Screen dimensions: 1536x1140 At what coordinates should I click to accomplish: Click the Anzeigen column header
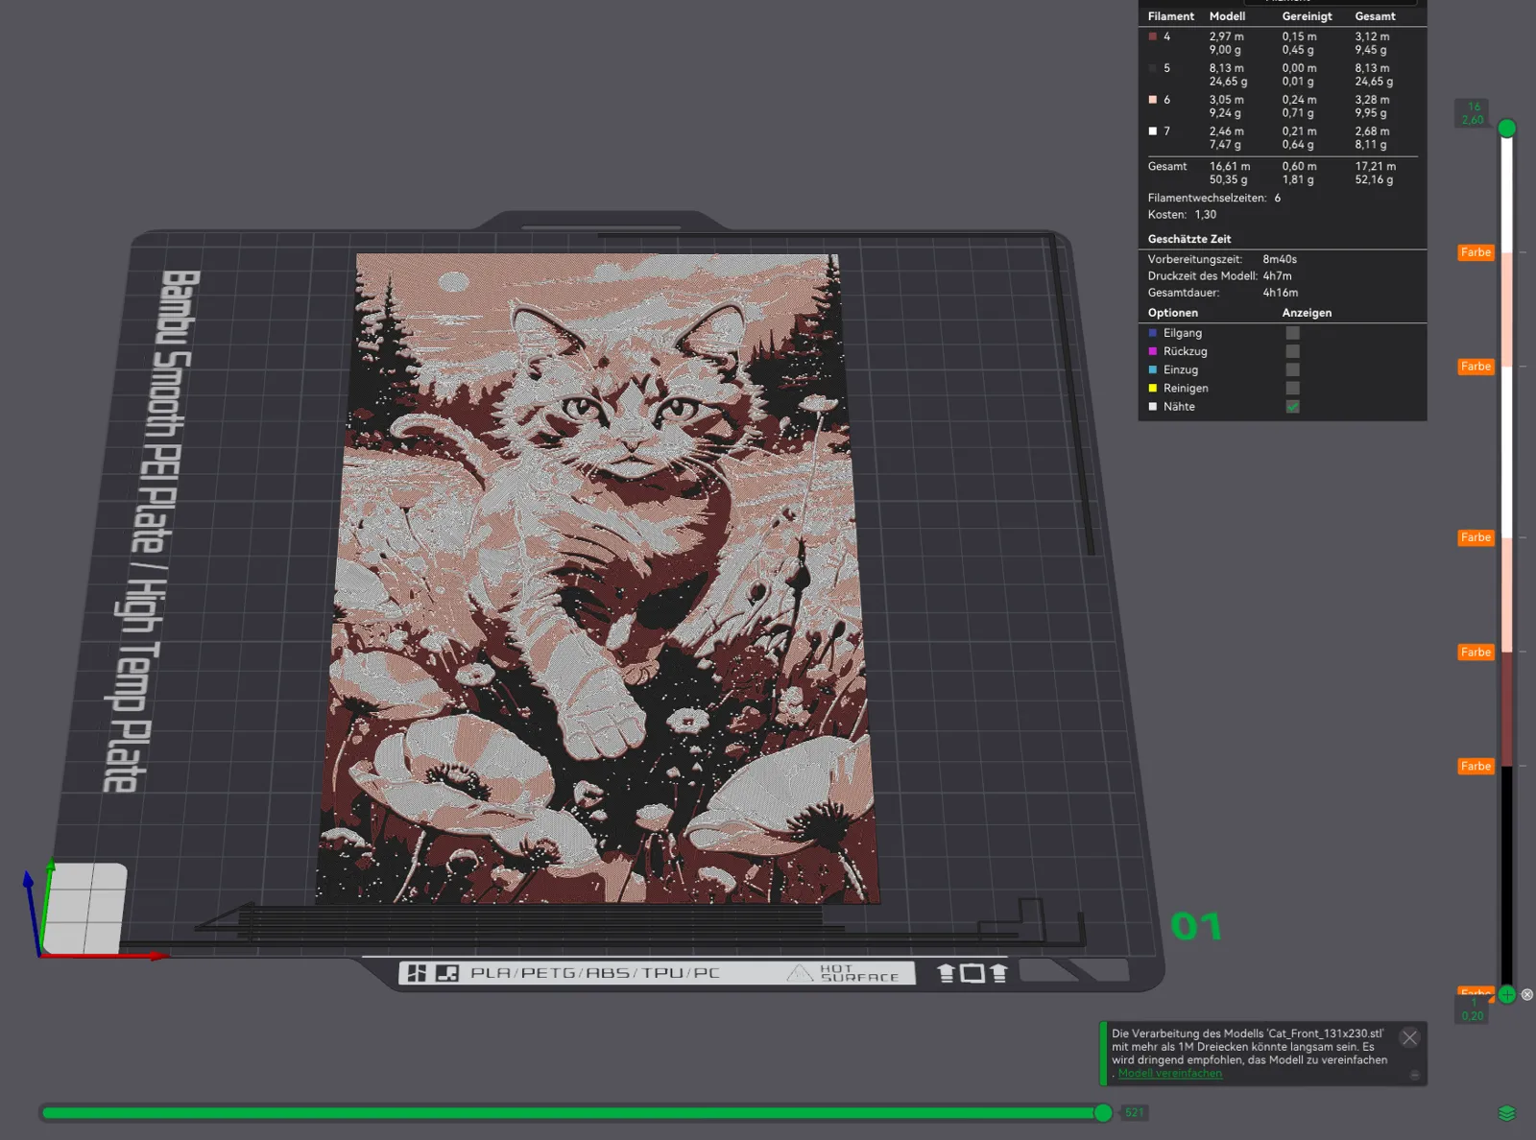pos(1307,313)
